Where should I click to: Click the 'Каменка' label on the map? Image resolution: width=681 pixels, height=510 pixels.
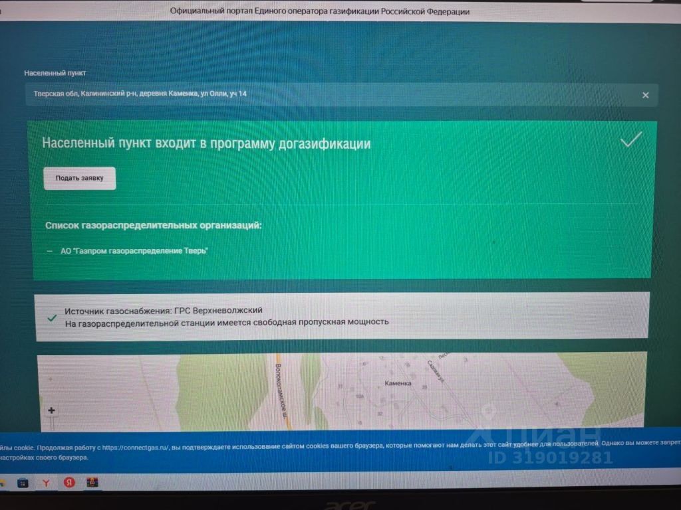[398, 383]
